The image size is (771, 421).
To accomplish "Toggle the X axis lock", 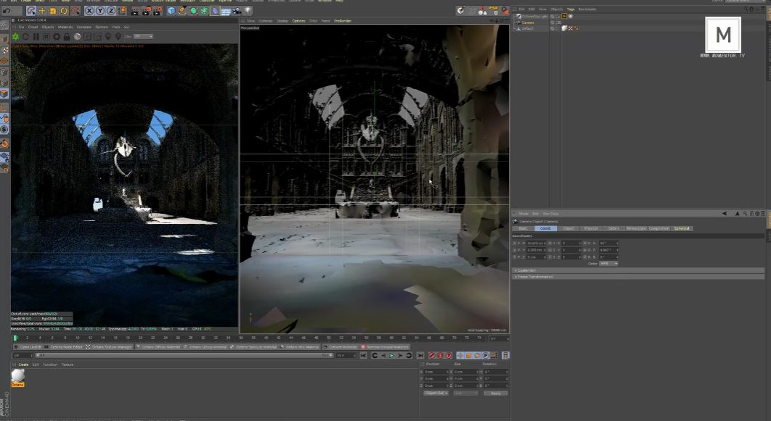I will point(89,11).
